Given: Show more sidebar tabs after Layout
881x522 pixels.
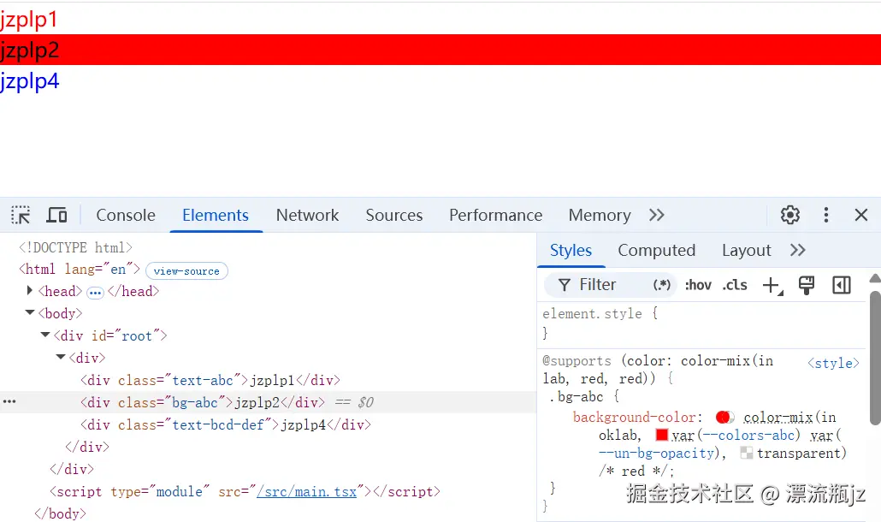Looking at the screenshot, I should click(x=798, y=250).
